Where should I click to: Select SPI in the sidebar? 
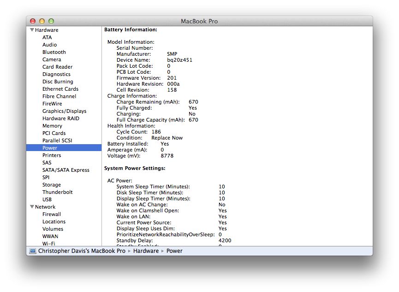46,177
